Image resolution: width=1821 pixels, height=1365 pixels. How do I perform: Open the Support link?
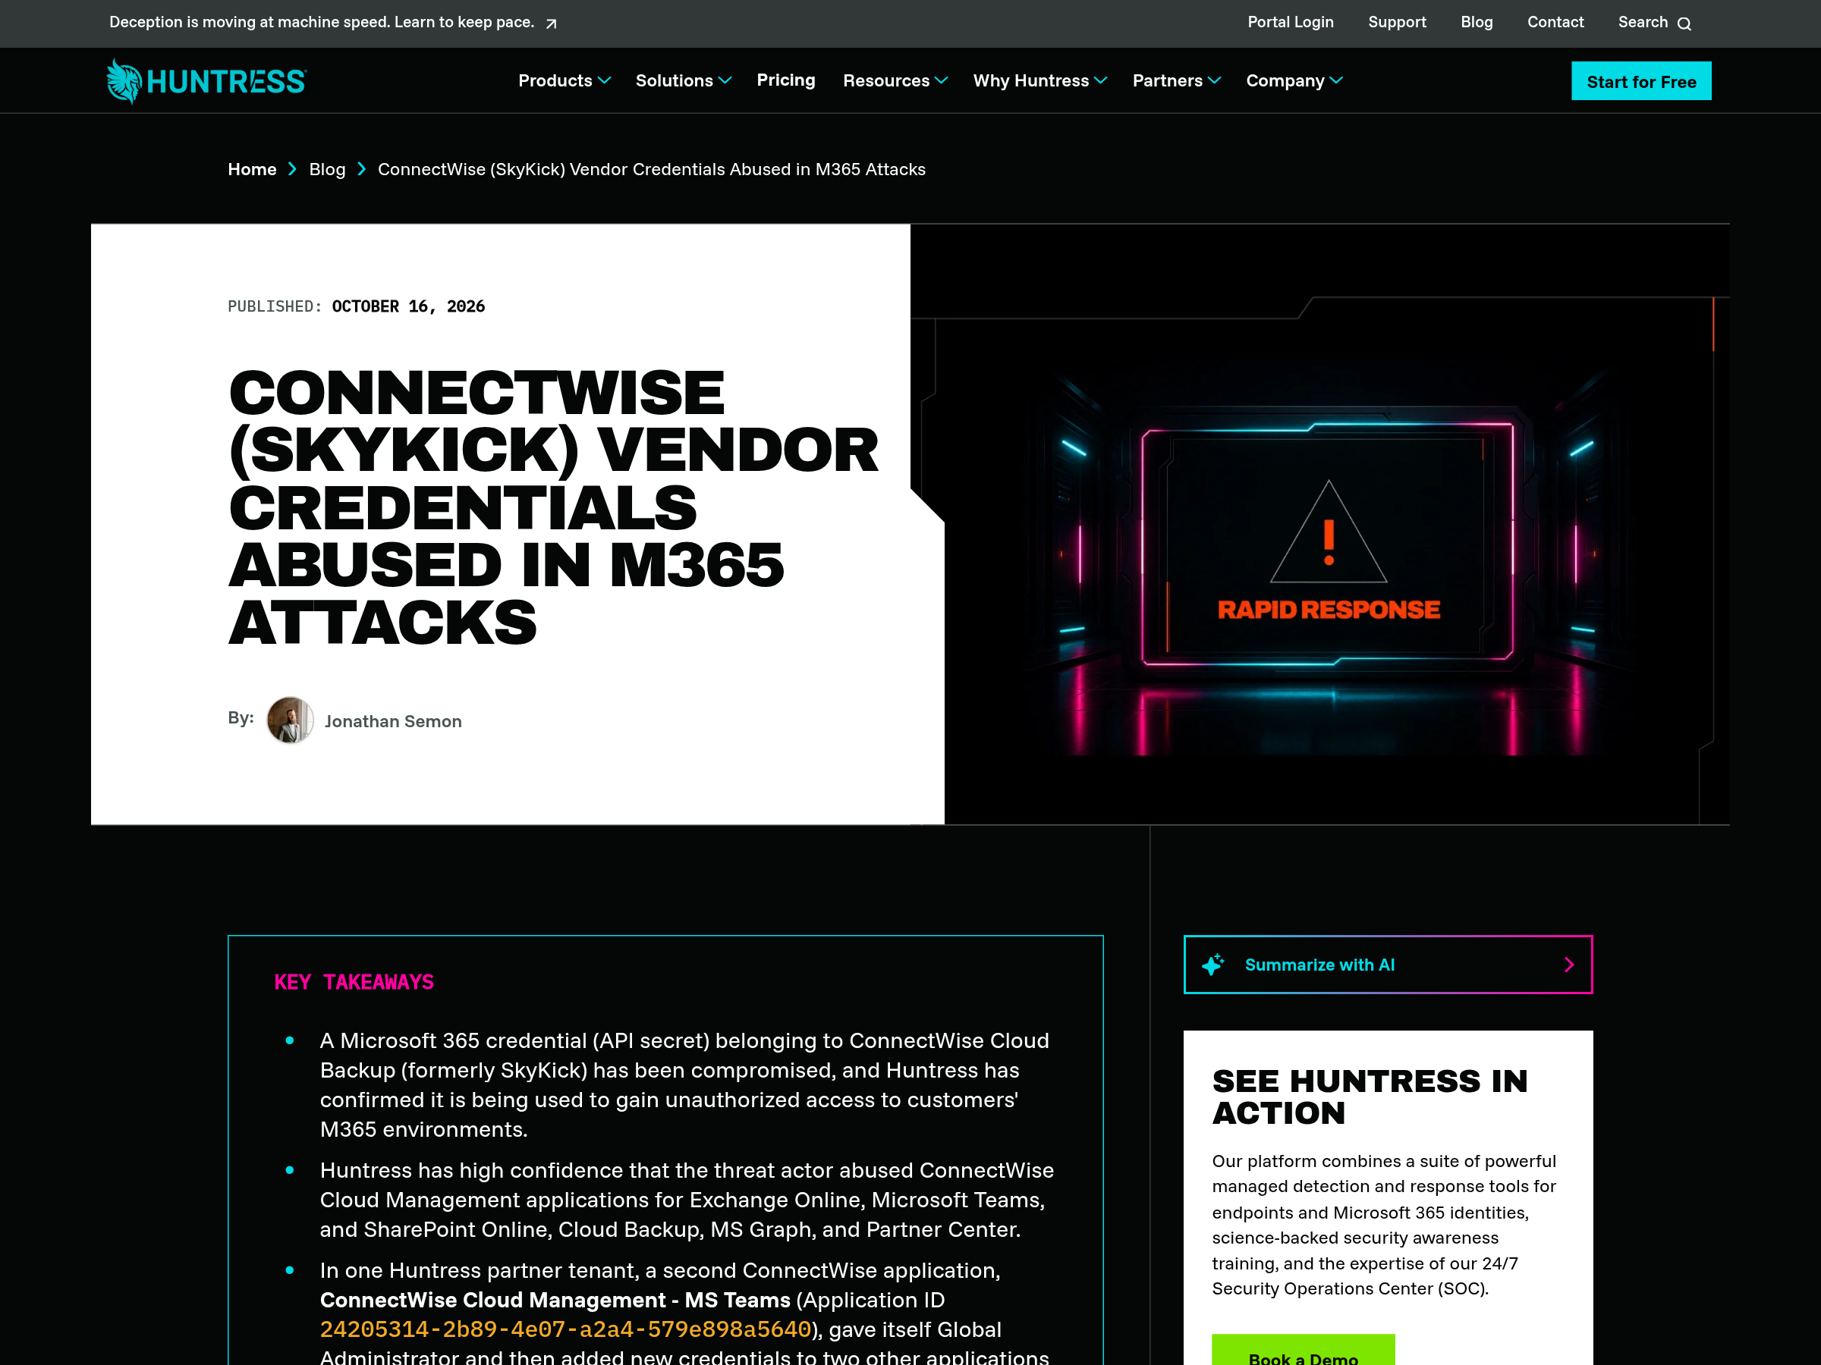(1397, 22)
